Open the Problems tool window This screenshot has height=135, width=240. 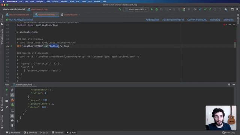coord(13,132)
